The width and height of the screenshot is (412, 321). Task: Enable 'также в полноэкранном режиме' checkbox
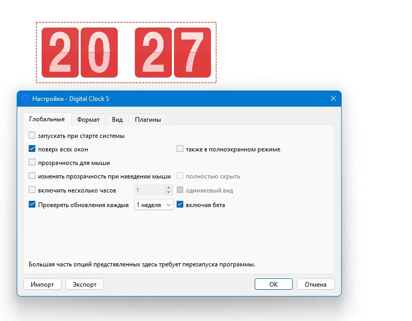pos(180,149)
